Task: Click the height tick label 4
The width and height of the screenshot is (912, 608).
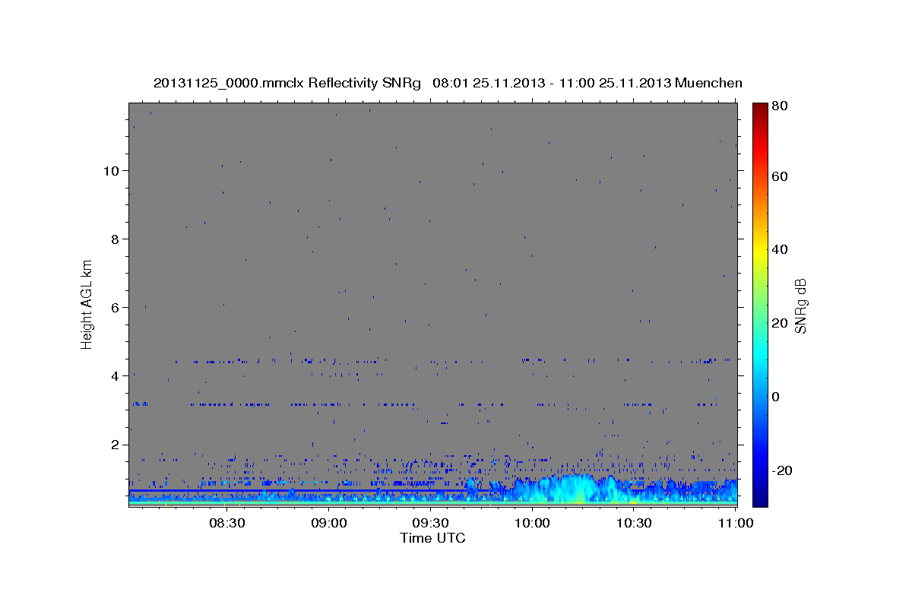Action: tap(116, 375)
